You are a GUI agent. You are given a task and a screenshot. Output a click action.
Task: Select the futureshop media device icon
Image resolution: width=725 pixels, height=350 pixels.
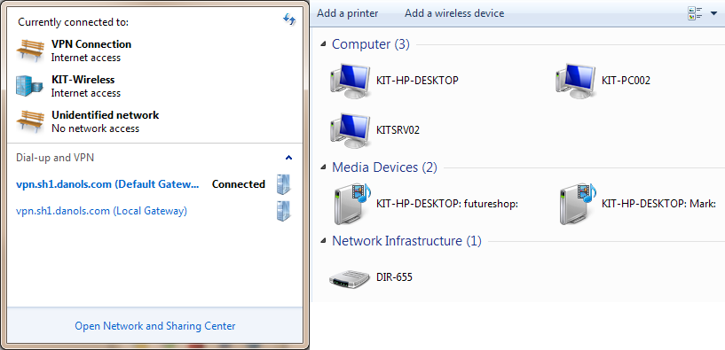point(353,204)
